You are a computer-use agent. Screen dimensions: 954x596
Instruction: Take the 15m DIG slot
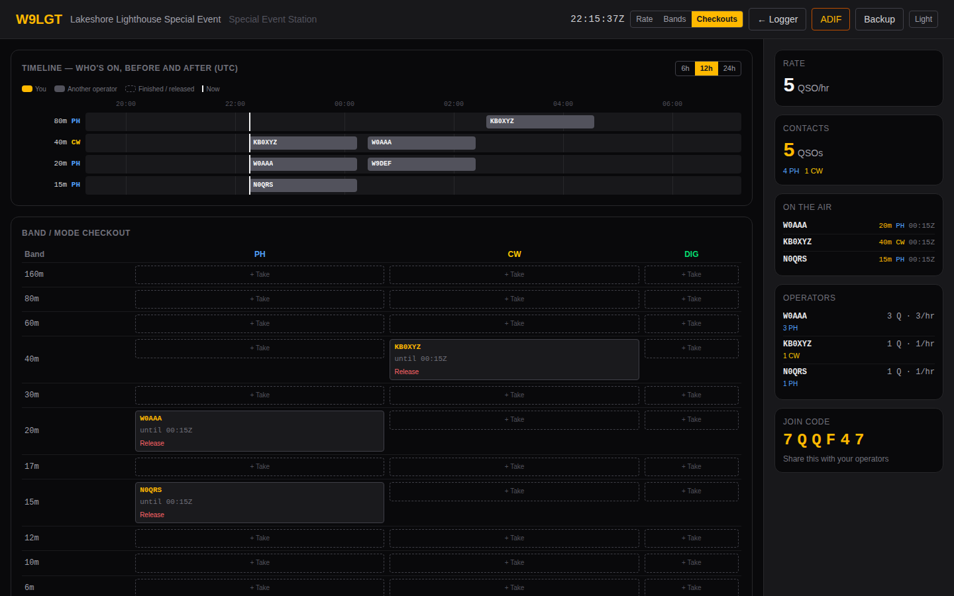click(692, 491)
